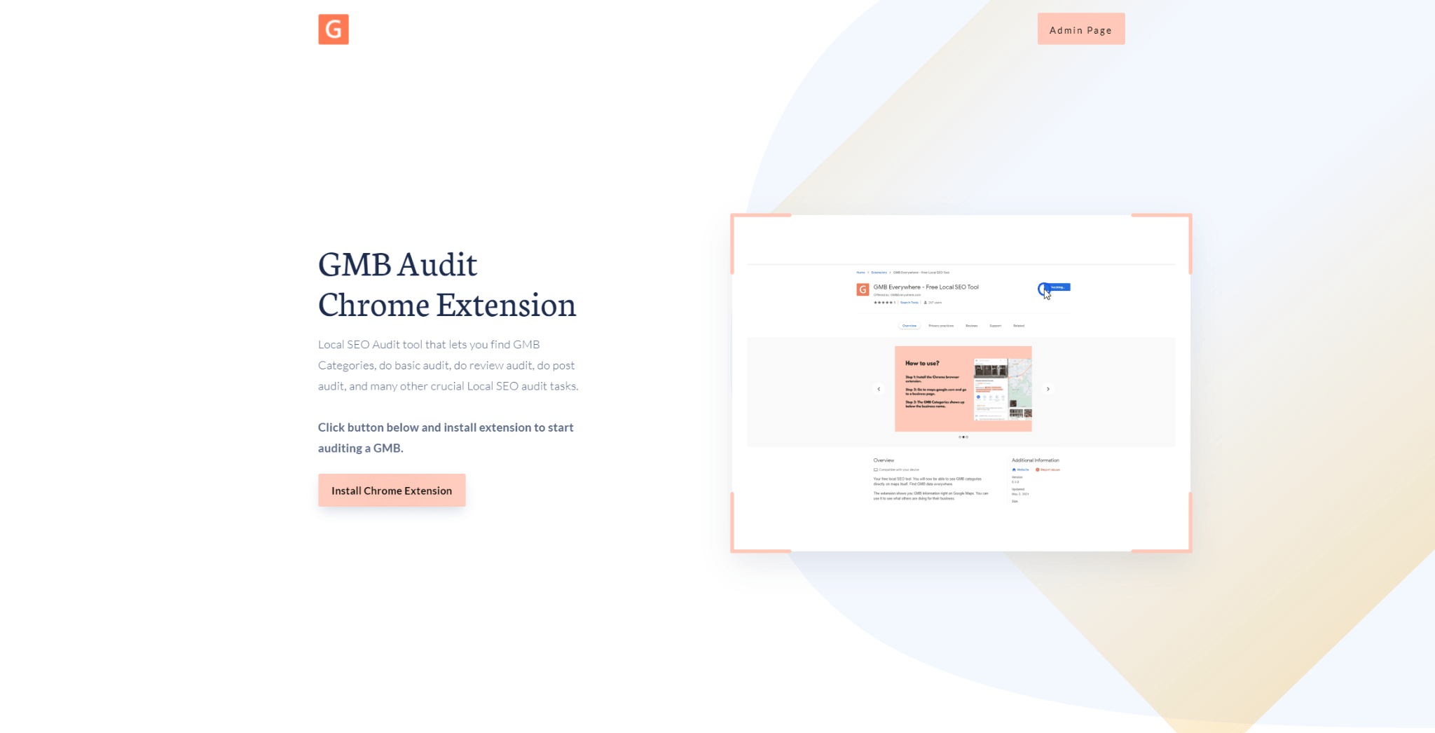1435x733 pixels.
Task: Click the Home breadcrumb link
Action: coord(860,273)
